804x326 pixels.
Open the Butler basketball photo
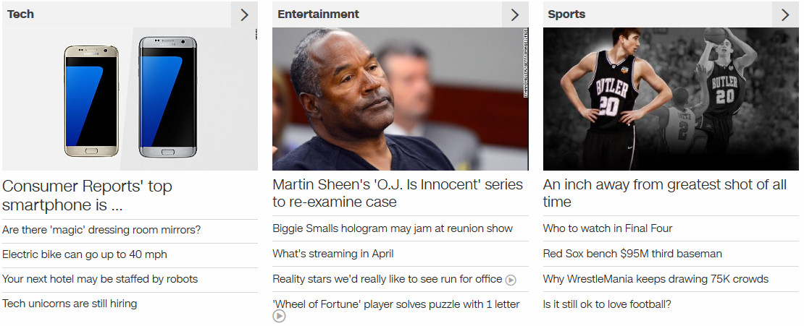pos(671,99)
